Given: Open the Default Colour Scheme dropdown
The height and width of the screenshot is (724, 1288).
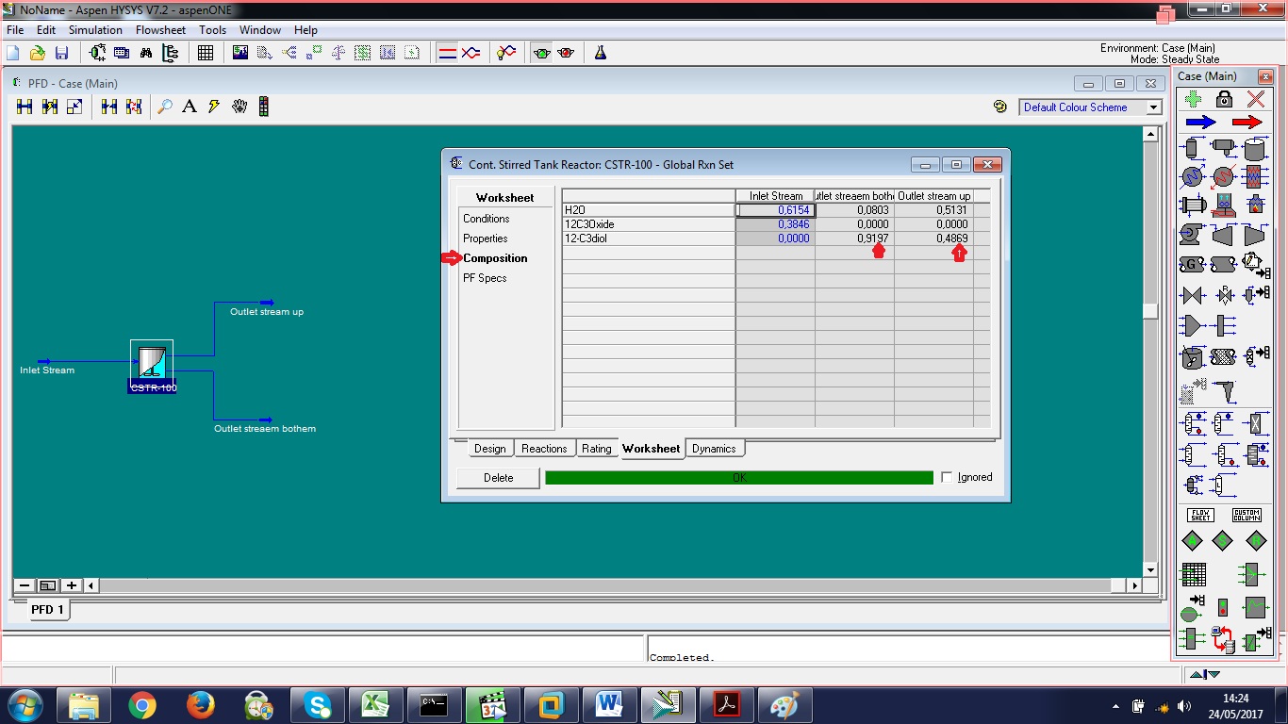Looking at the screenshot, I should 1155,107.
